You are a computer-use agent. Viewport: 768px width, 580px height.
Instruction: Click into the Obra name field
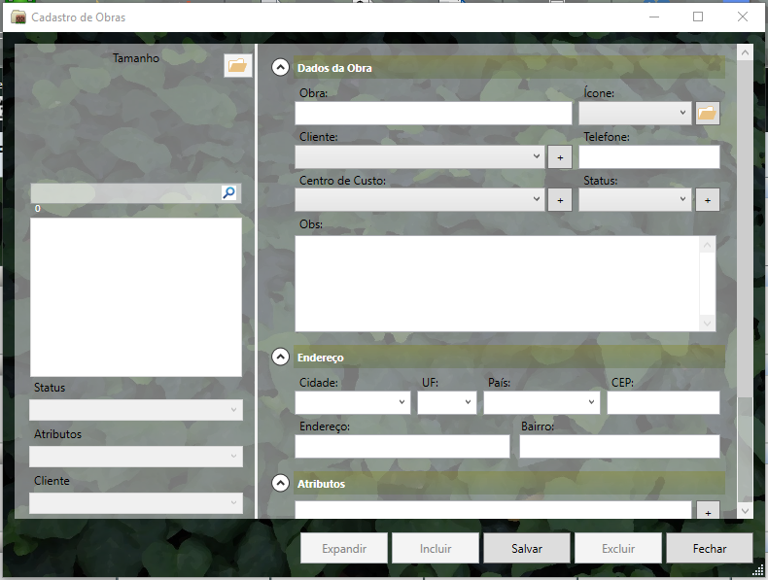point(434,114)
